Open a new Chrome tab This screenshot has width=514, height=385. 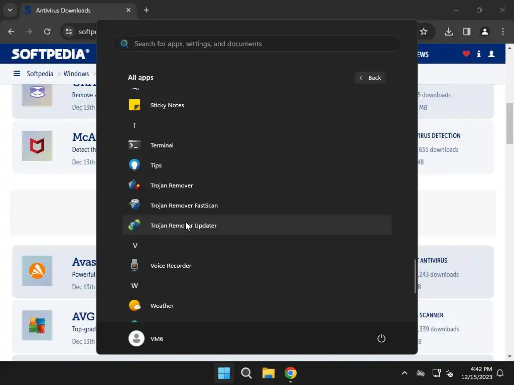pyautogui.click(x=147, y=10)
